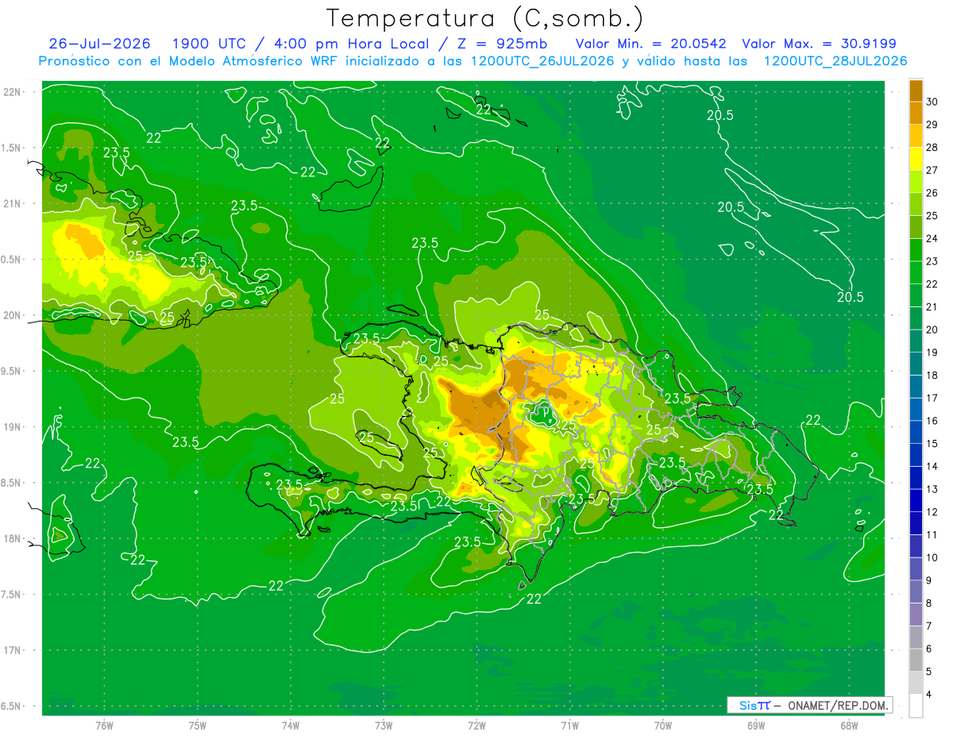This screenshot has height=736, width=953.
Task: Click the color bar label 30
Action: pyautogui.click(x=932, y=102)
